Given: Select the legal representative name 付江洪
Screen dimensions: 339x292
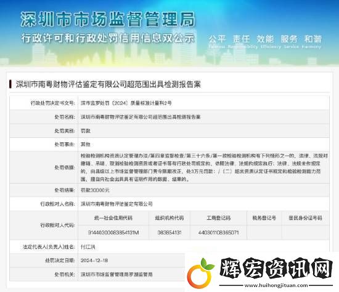Looking at the screenshot, I should click(x=88, y=246).
